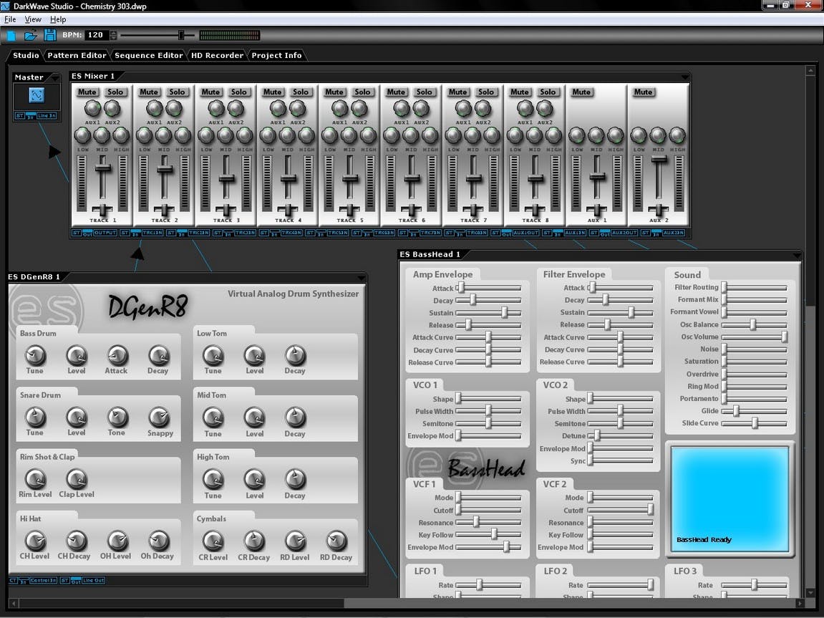The height and width of the screenshot is (618, 824).
Task: Open the Sequence Editor tab
Action: coord(149,55)
